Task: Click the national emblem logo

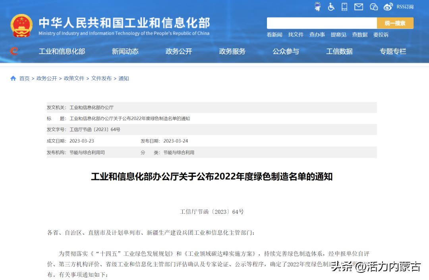Action: (21, 26)
